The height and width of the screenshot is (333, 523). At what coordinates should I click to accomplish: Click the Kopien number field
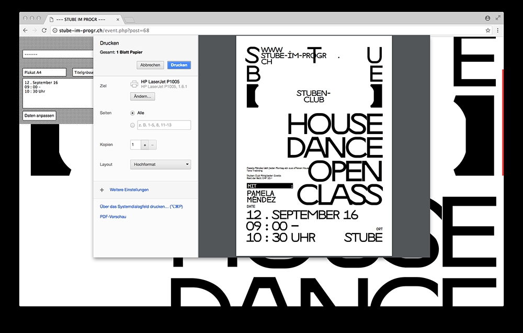135,145
